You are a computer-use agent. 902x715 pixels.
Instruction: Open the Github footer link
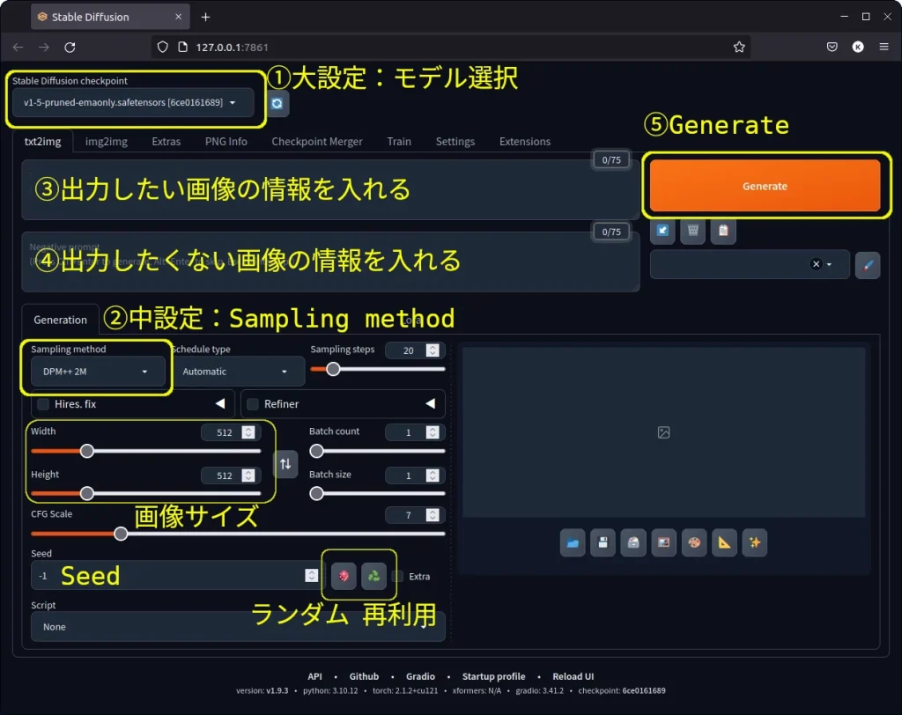[x=364, y=676]
